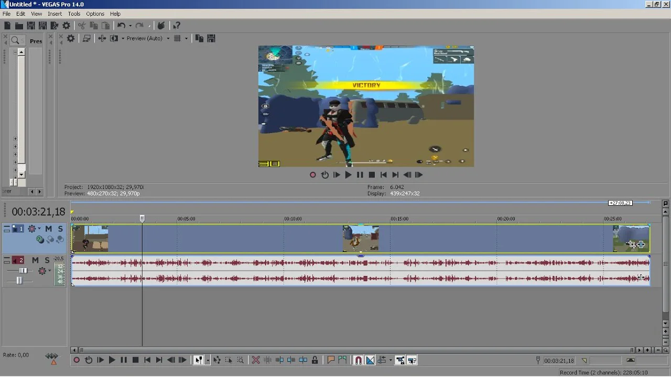The height and width of the screenshot is (377, 671).
Task: Open the undo history dropdown arrow
Action: 130,26
